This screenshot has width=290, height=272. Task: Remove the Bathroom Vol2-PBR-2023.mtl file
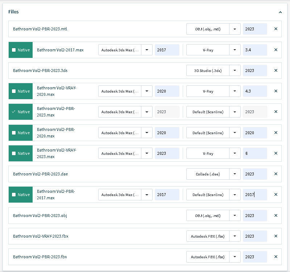(275, 29)
